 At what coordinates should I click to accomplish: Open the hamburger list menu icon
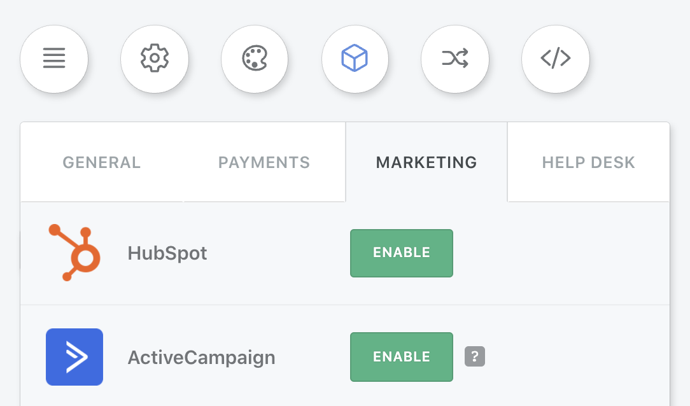(x=54, y=59)
